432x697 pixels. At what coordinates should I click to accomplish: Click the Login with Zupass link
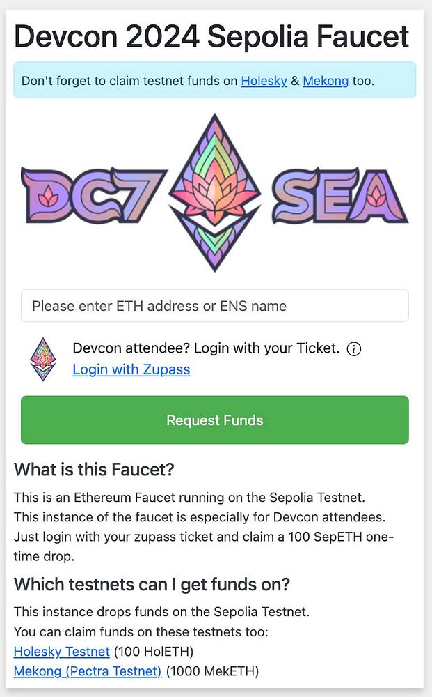click(131, 369)
